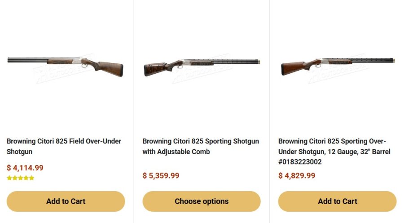
Task: Click the middle star in the rating
Action: [x=20, y=178]
